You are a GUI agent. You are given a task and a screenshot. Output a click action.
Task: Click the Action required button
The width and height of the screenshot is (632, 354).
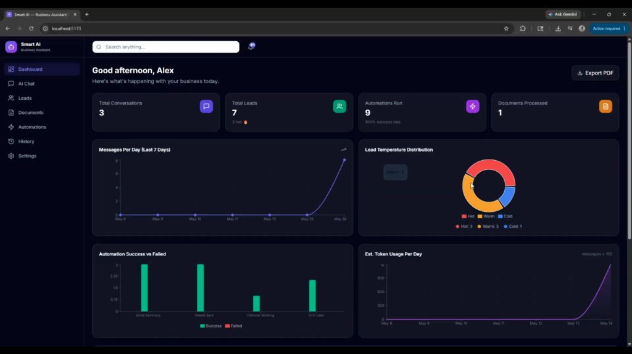[609, 28]
